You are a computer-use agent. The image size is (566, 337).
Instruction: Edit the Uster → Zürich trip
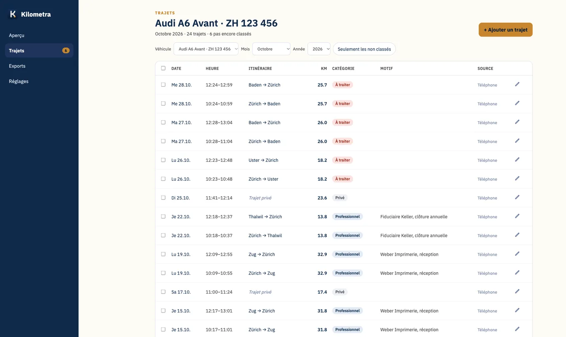pyautogui.click(x=517, y=159)
